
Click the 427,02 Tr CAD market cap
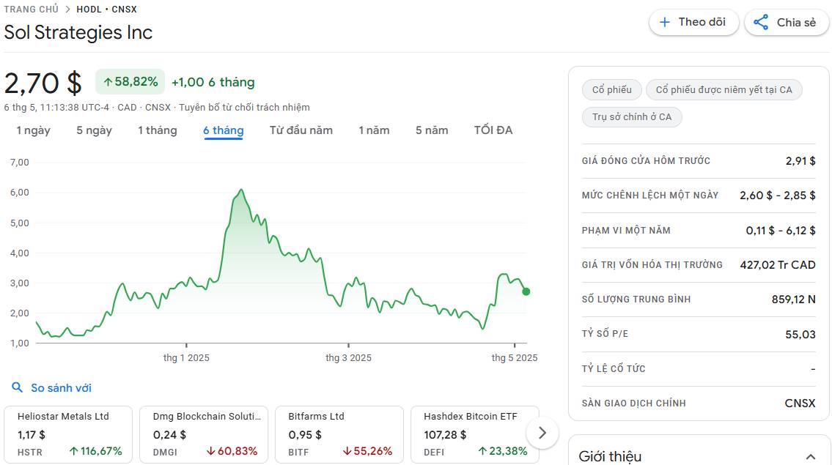pos(778,264)
